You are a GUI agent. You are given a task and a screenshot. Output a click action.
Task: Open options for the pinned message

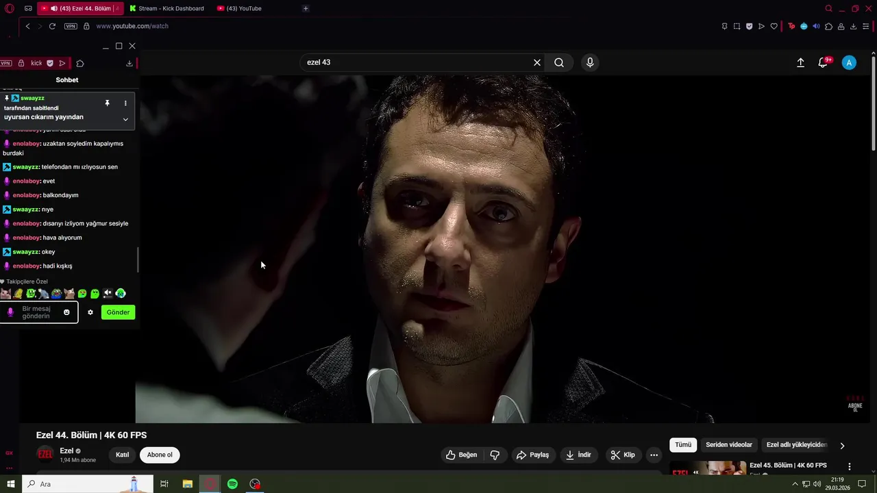[125, 103]
